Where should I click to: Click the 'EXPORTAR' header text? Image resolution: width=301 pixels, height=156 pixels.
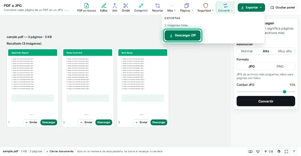coord(172,18)
